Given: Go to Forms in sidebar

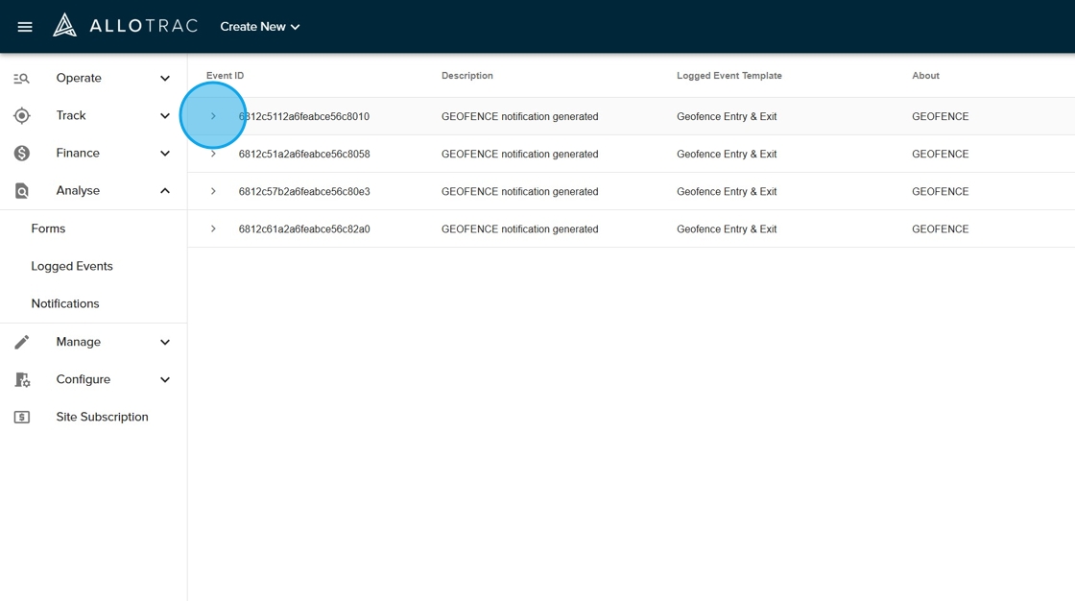Looking at the screenshot, I should pyautogui.click(x=48, y=228).
